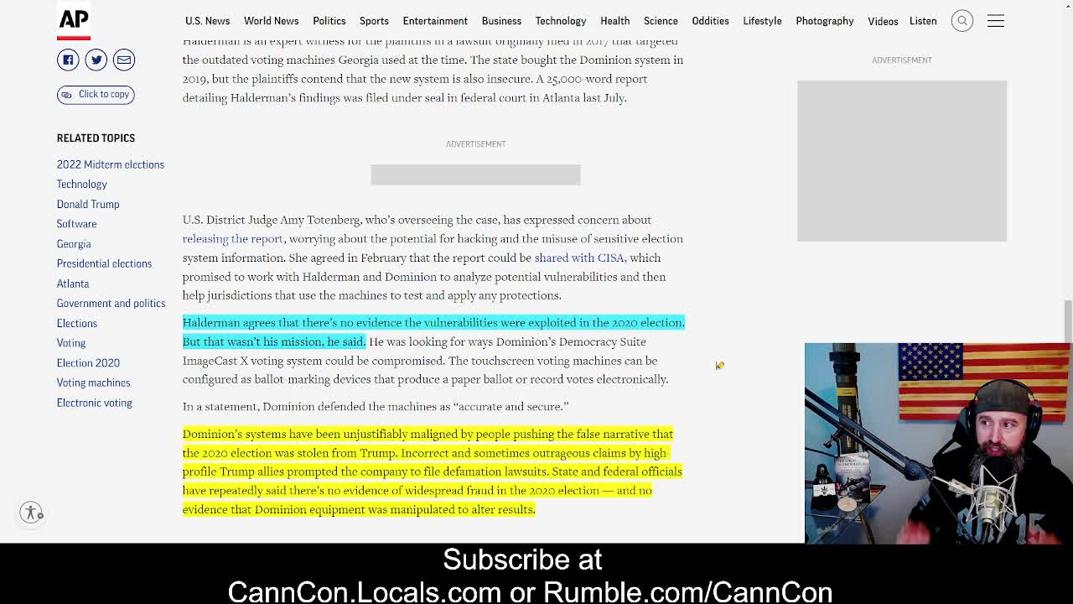
Task: Follow 'releasing the report' link
Action: (x=232, y=238)
